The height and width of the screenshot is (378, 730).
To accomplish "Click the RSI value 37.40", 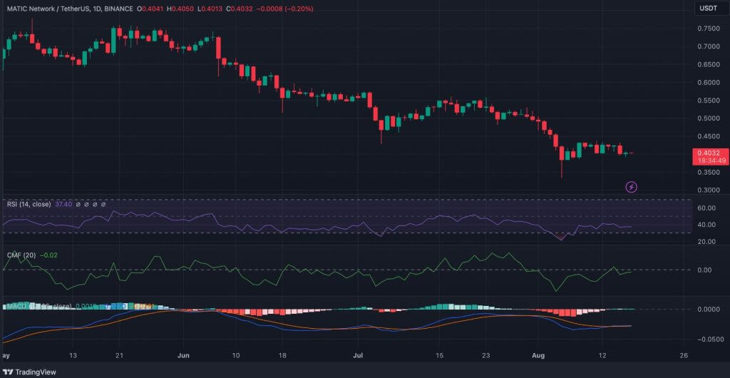I will [63, 204].
